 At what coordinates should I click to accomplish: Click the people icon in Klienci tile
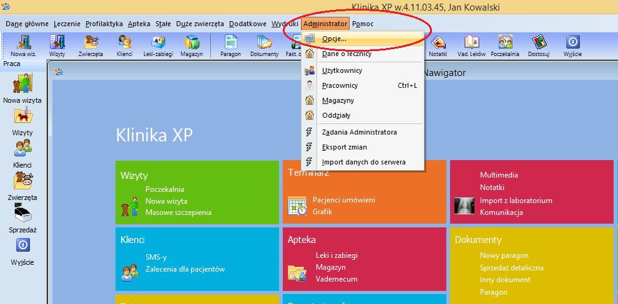(x=130, y=272)
